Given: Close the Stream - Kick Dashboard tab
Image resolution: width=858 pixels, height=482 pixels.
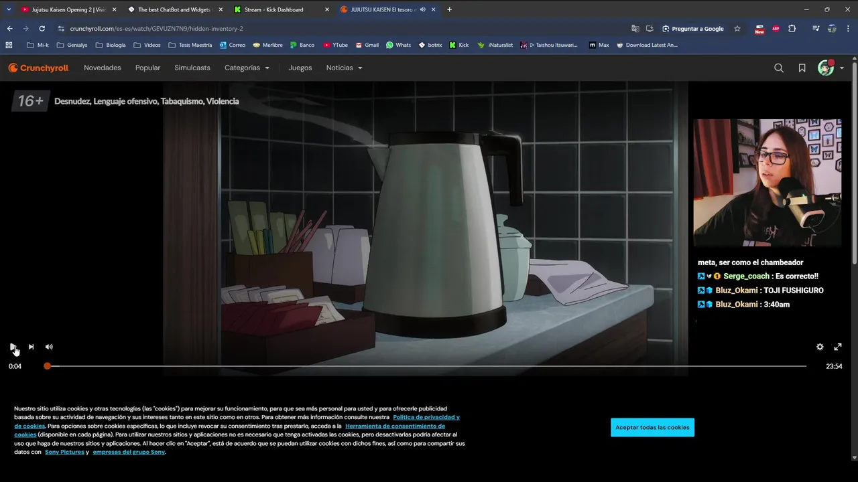Looking at the screenshot, I should coord(326,9).
